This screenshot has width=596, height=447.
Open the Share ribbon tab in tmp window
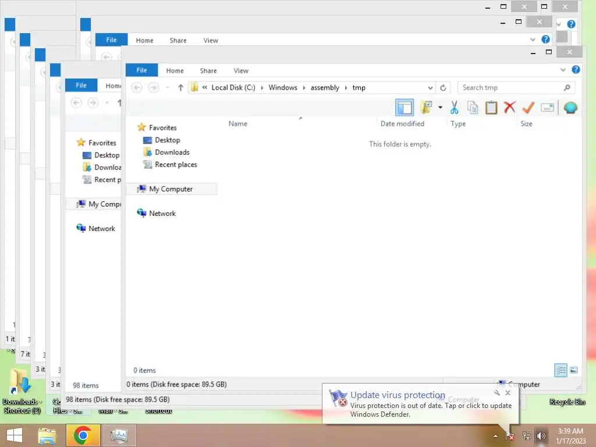point(208,70)
